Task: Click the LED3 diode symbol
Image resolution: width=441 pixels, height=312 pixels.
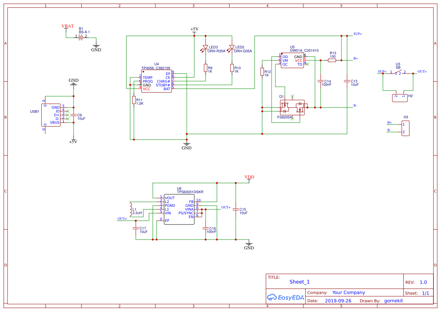Action: point(206,47)
